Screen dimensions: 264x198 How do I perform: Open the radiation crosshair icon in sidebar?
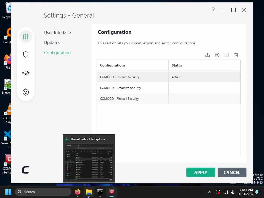click(x=26, y=92)
